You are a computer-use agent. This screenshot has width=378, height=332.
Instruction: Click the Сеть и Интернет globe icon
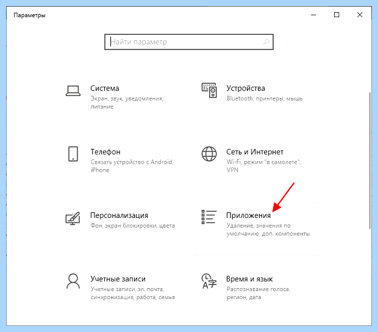pos(209,154)
